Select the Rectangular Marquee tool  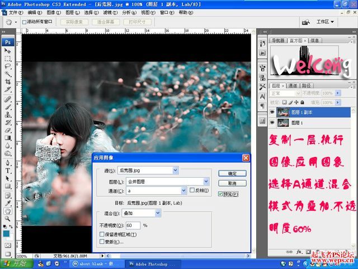coord(8,59)
